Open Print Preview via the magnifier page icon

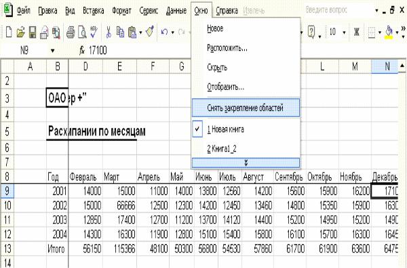[x=82, y=32]
